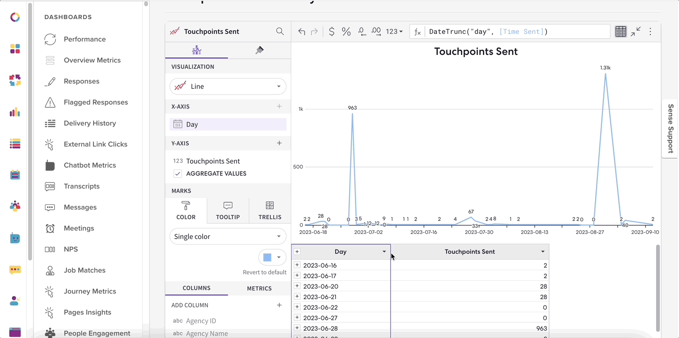Switch to the chart properties tab icon
This screenshot has height=338, width=679.
(x=196, y=50)
